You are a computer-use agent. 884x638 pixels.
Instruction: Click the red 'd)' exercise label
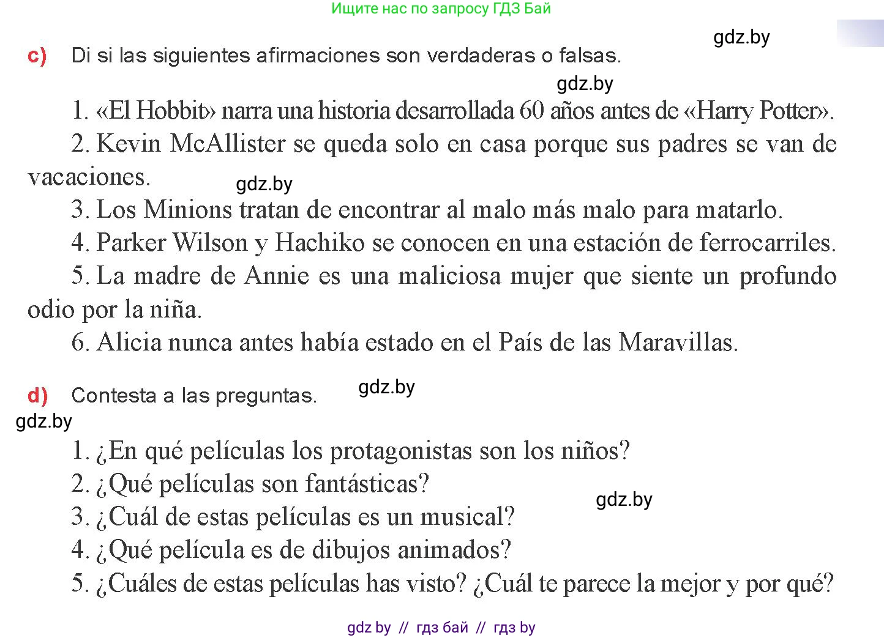38,396
